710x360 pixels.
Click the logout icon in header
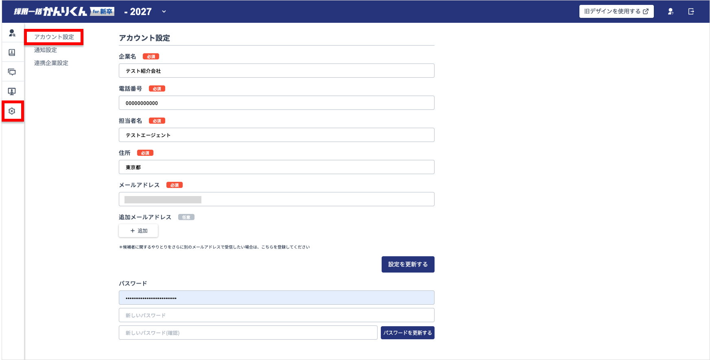pos(691,11)
